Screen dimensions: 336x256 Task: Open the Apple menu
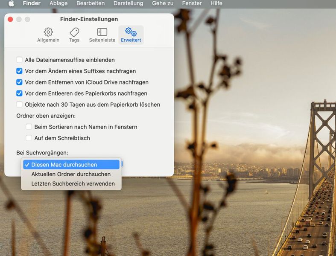[11, 3]
